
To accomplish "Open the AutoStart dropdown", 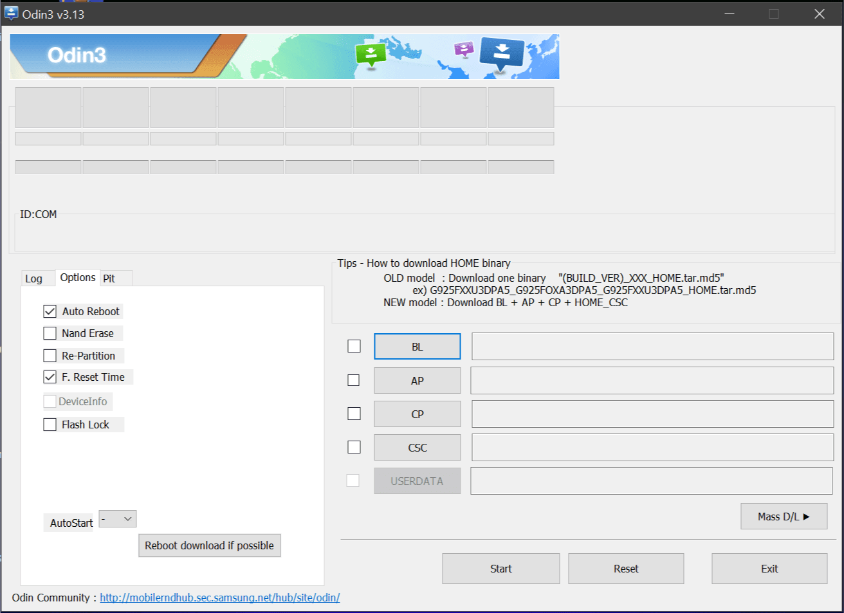I will point(118,519).
